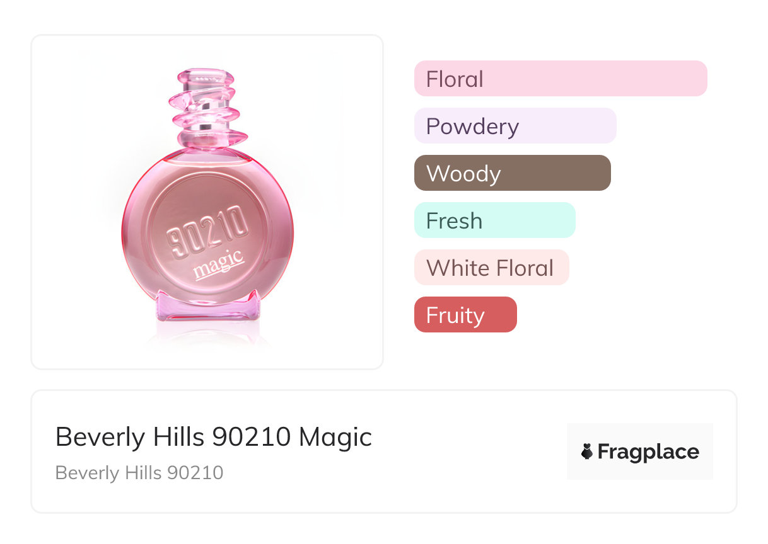
Task: Select the Floral accord bar
Action: coord(560,79)
